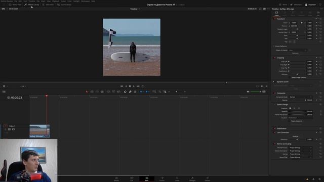Open the Scaling dropdown in Inspector

[x=300, y=154]
